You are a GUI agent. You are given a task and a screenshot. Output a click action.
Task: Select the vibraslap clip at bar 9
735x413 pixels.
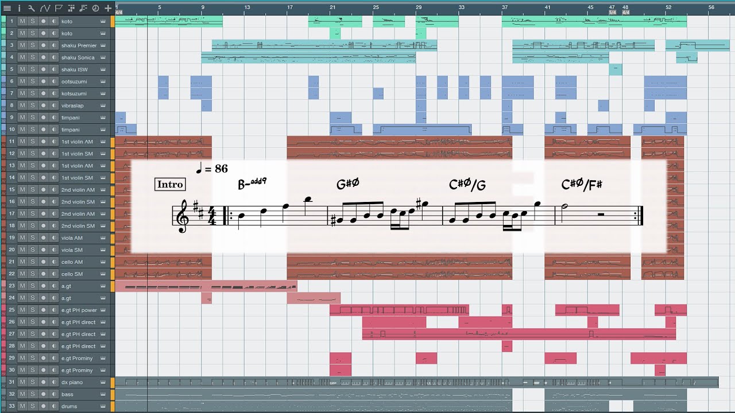(x=207, y=106)
